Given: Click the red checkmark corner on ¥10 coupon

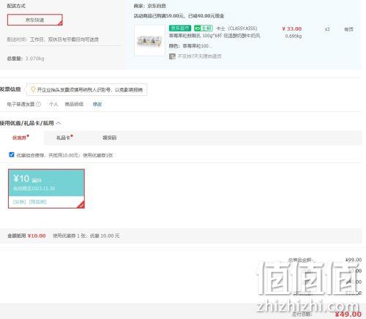Looking at the screenshot, I should coord(81,205).
